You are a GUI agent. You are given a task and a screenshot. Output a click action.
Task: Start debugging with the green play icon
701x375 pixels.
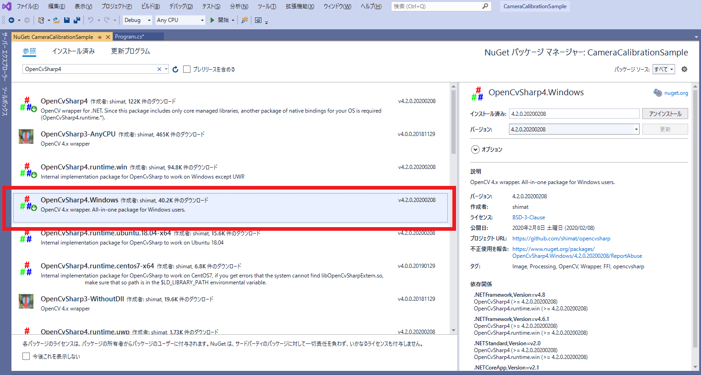[212, 20]
